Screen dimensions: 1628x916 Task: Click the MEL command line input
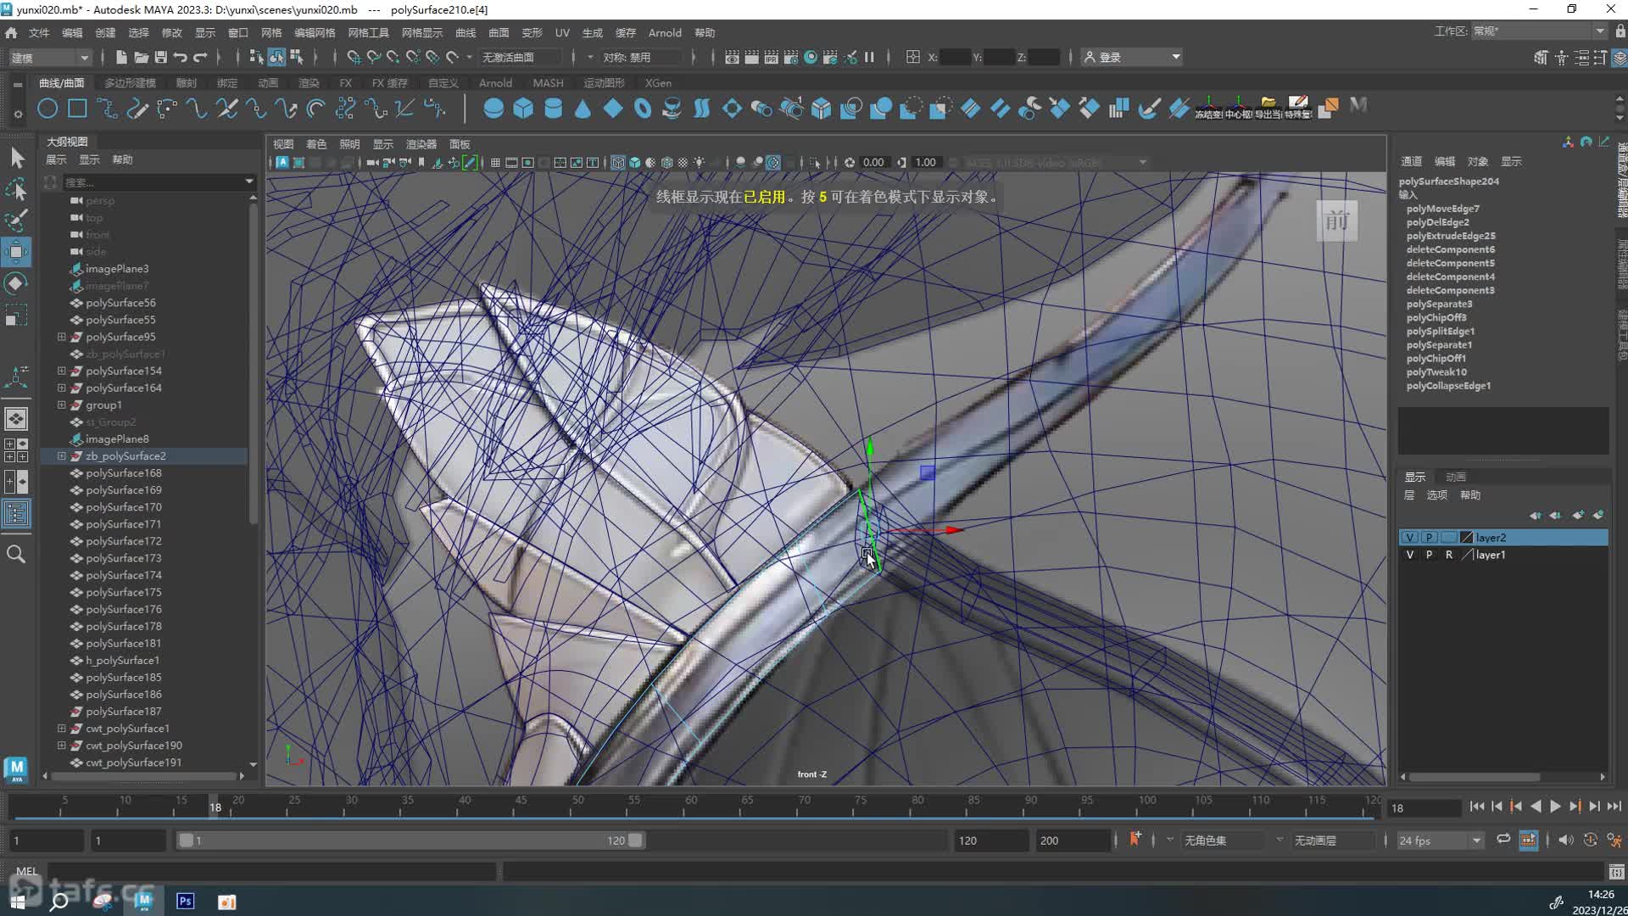271,871
